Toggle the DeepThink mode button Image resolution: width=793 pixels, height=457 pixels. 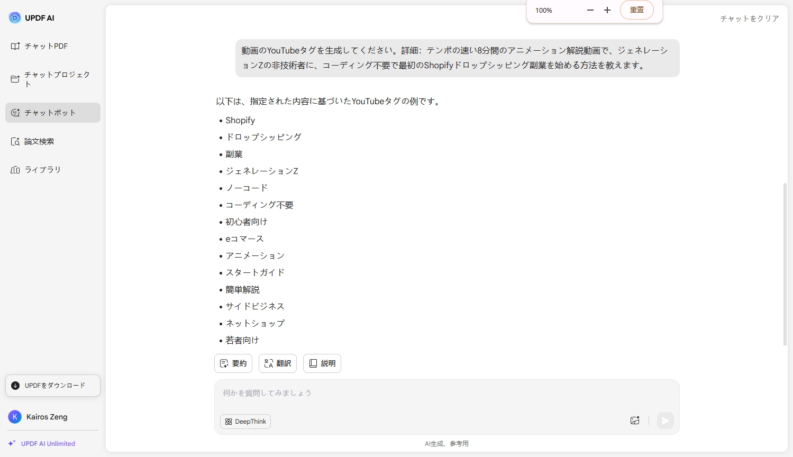[245, 422]
